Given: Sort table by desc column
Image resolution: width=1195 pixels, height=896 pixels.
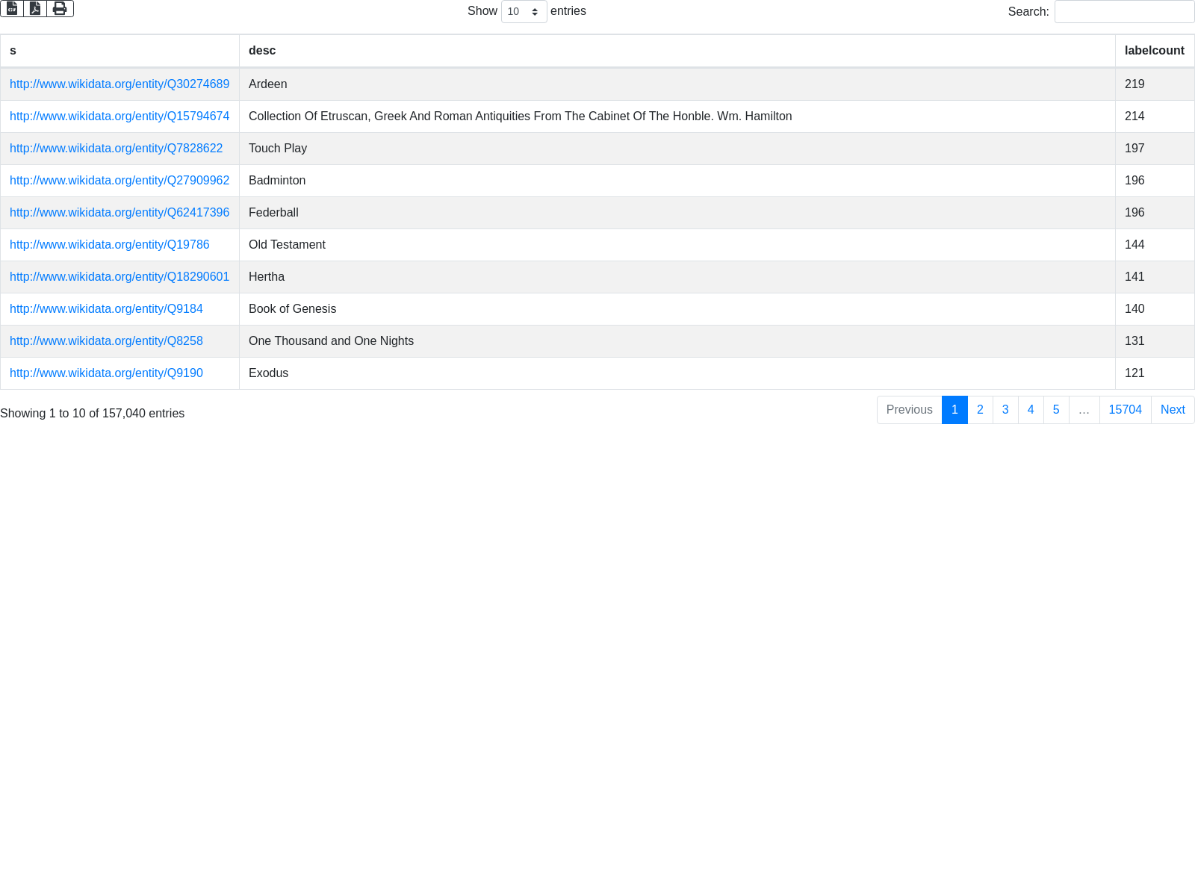Looking at the screenshot, I should pyautogui.click(x=677, y=51).
